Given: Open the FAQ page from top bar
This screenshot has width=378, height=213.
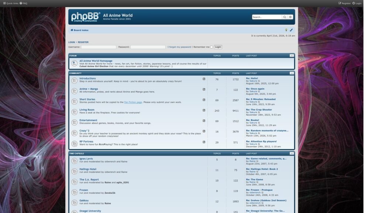Looking at the screenshot, I should pyautogui.click(x=24, y=3).
